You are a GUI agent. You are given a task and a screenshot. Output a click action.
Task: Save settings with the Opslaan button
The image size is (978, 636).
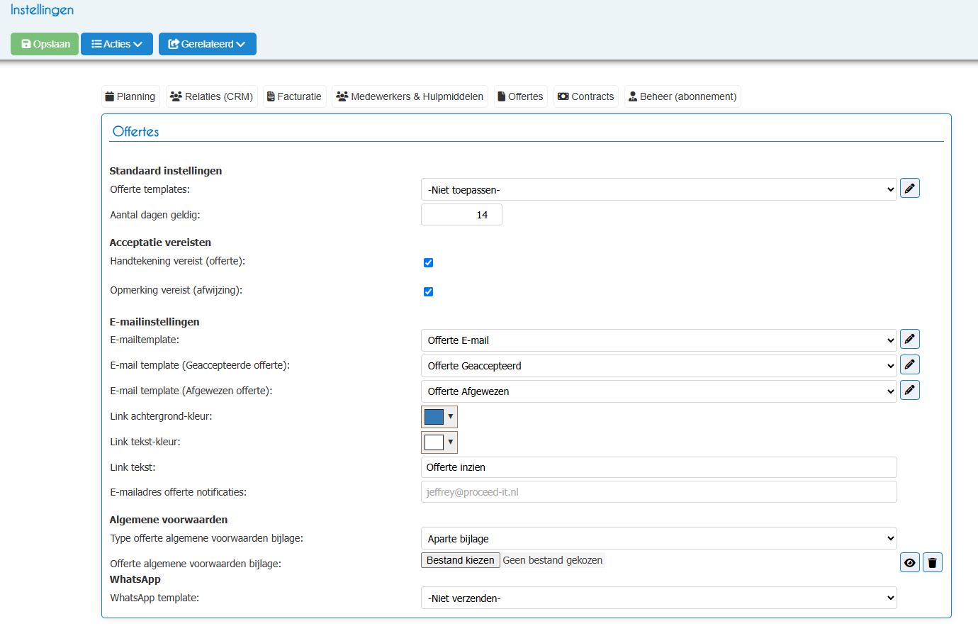tap(45, 44)
